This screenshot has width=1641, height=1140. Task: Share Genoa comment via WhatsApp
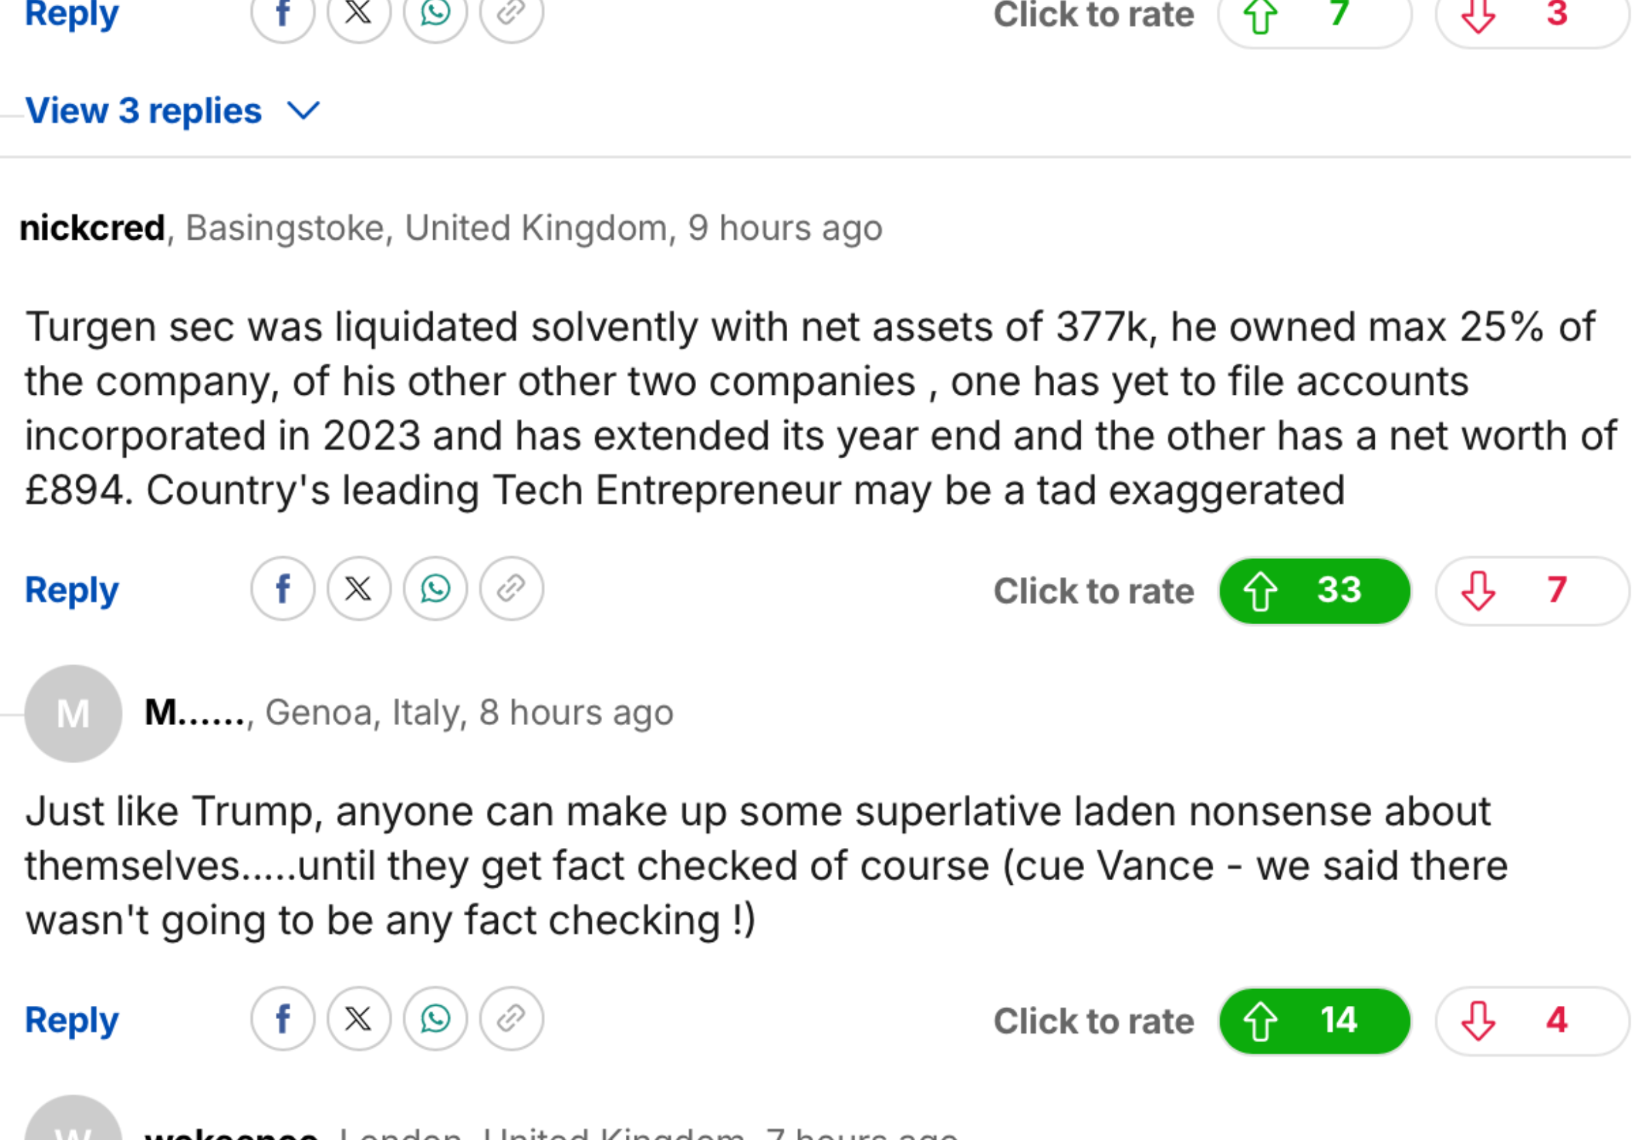pos(435,1019)
